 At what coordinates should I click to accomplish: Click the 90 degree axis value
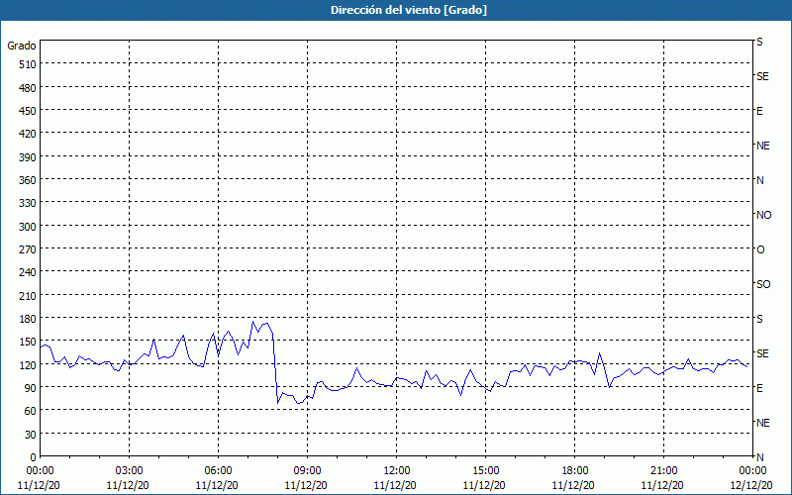pos(31,388)
